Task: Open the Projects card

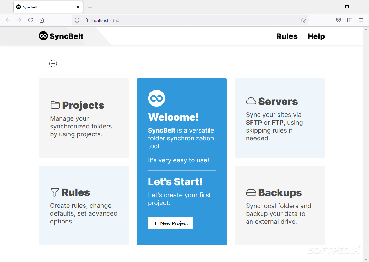Action: [x=84, y=118]
